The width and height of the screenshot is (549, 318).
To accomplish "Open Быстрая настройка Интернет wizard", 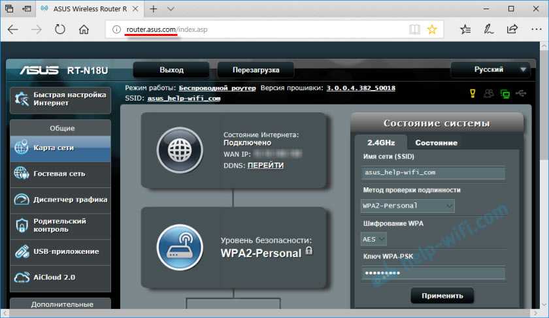I will pos(61,99).
